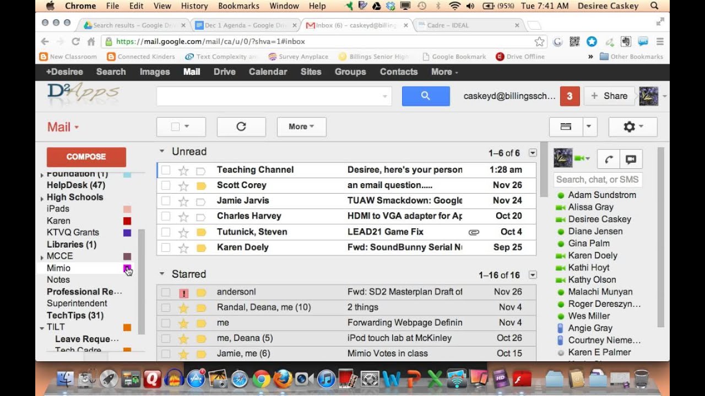Click the split pane mode icon

tap(566, 127)
